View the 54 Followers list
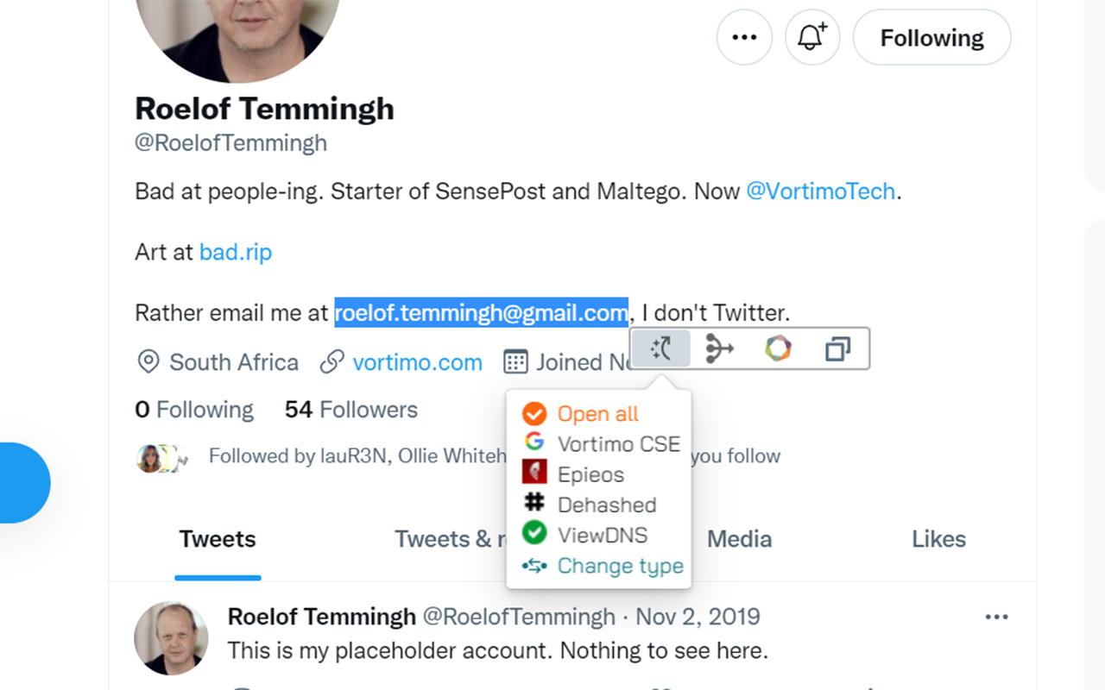The image size is (1105, 690). (351, 410)
